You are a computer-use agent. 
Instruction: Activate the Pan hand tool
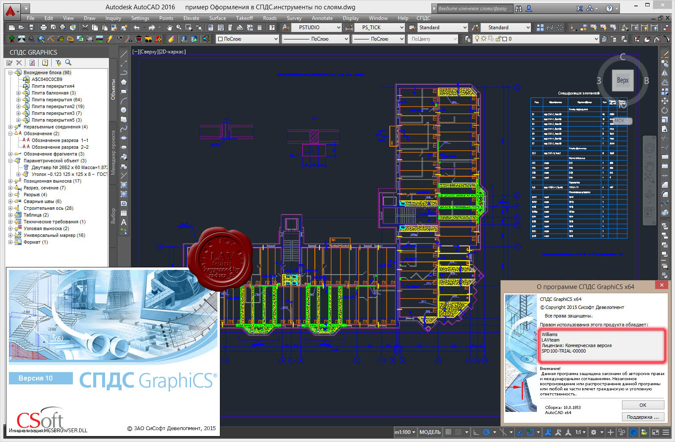click(x=169, y=28)
